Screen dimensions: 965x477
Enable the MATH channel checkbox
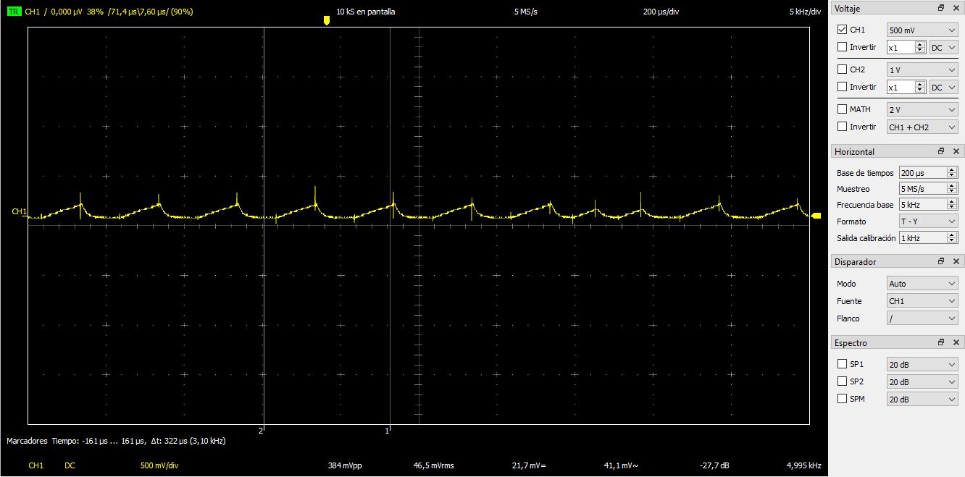click(x=842, y=109)
